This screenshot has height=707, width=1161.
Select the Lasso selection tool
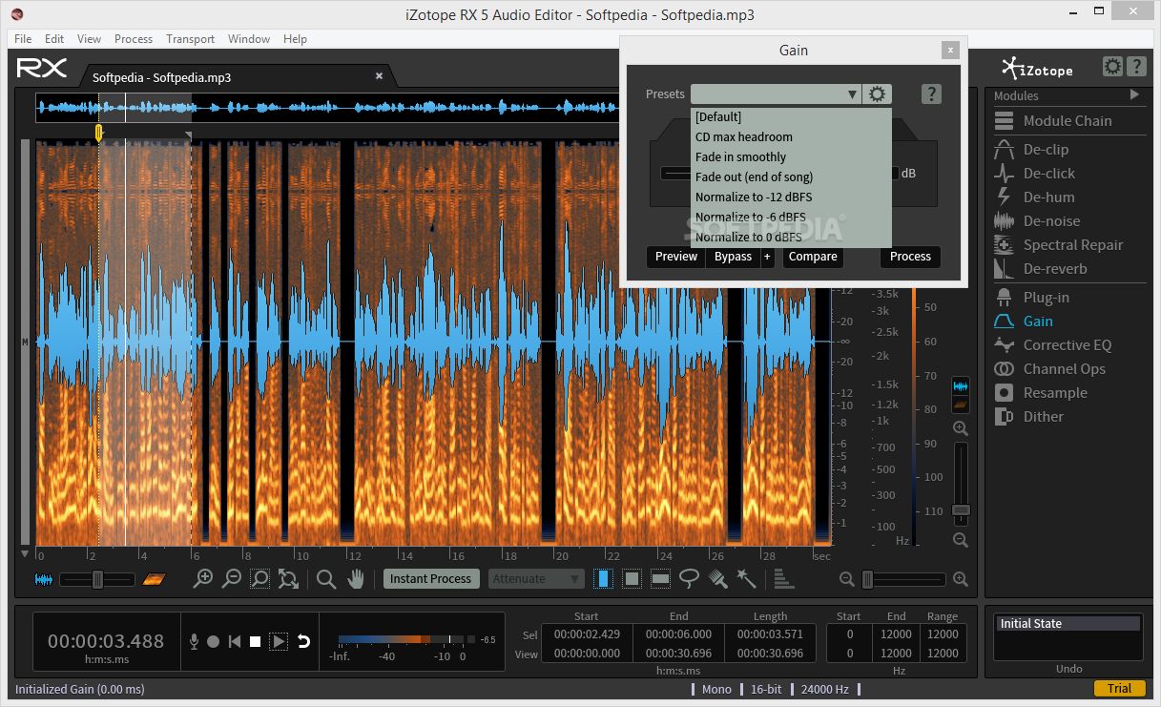tap(690, 578)
